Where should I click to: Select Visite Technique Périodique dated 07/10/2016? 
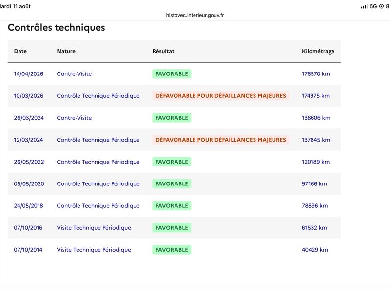(94, 228)
